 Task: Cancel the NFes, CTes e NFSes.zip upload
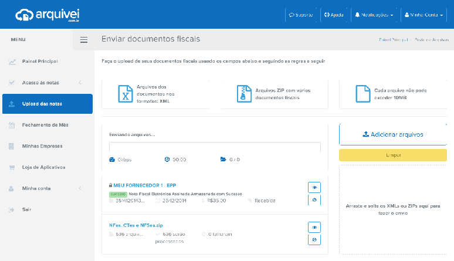coord(314,239)
